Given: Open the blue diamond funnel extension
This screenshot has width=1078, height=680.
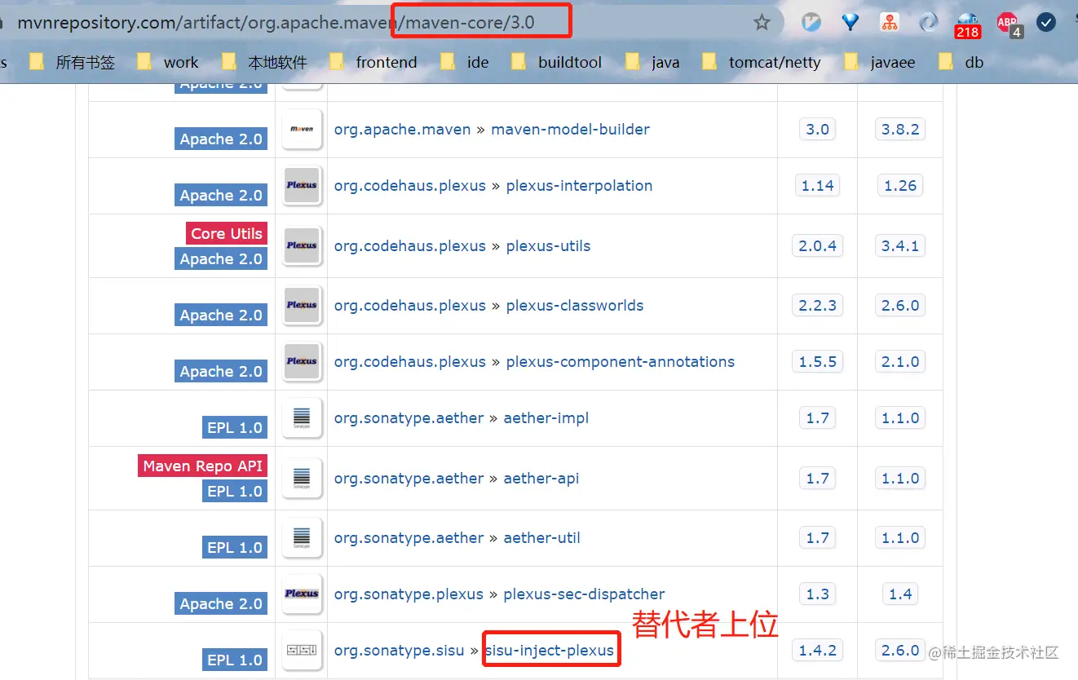Looking at the screenshot, I should coord(850,22).
